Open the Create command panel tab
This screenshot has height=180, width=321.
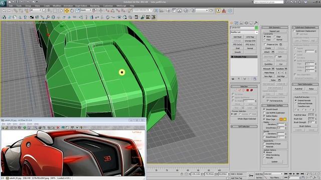232,23
